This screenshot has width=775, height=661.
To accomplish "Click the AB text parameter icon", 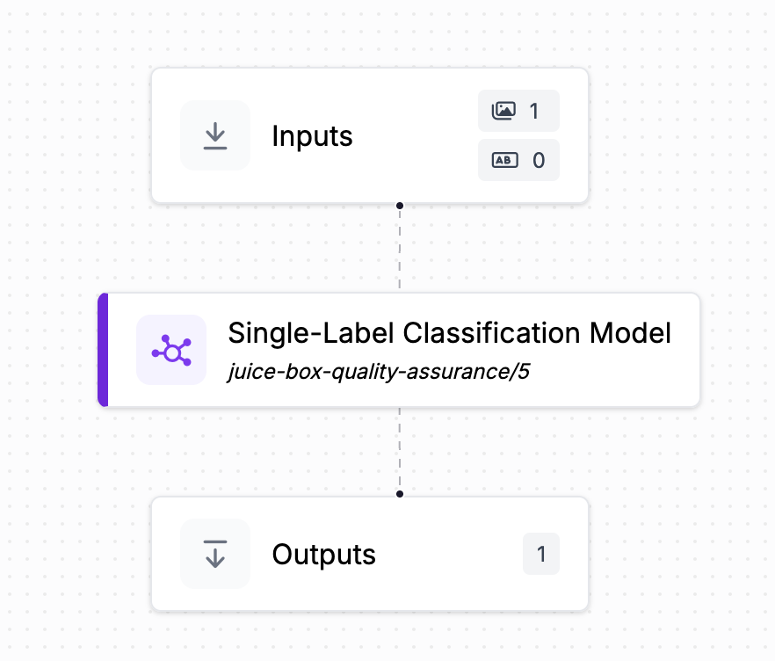I will pyautogui.click(x=504, y=160).
